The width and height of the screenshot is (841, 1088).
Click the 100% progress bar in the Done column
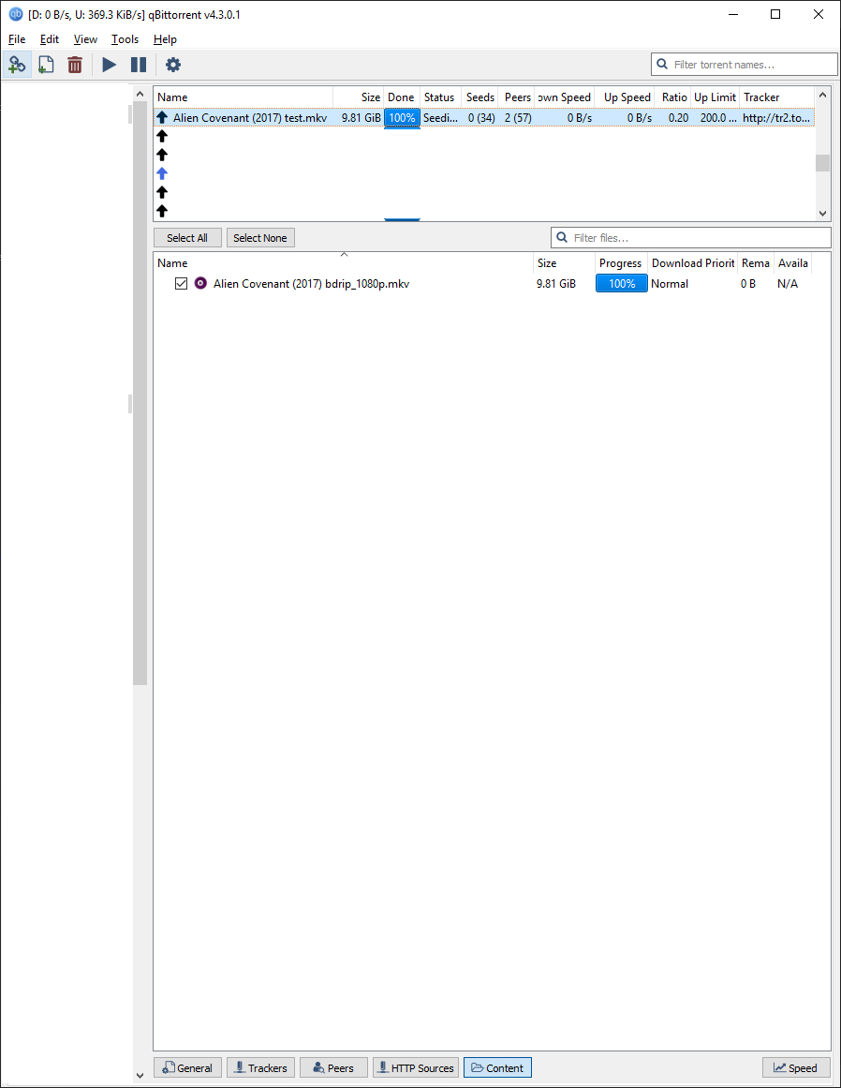coord(402,117)
